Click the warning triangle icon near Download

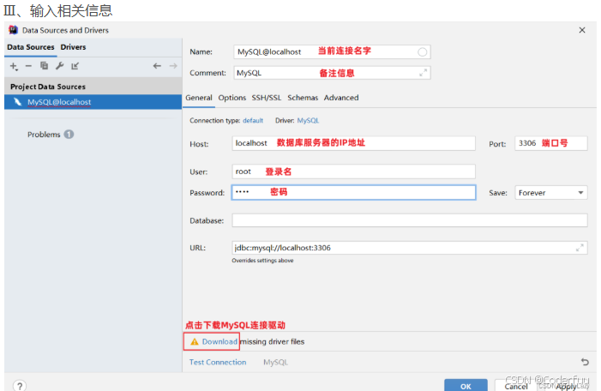(x=195, y=341)
